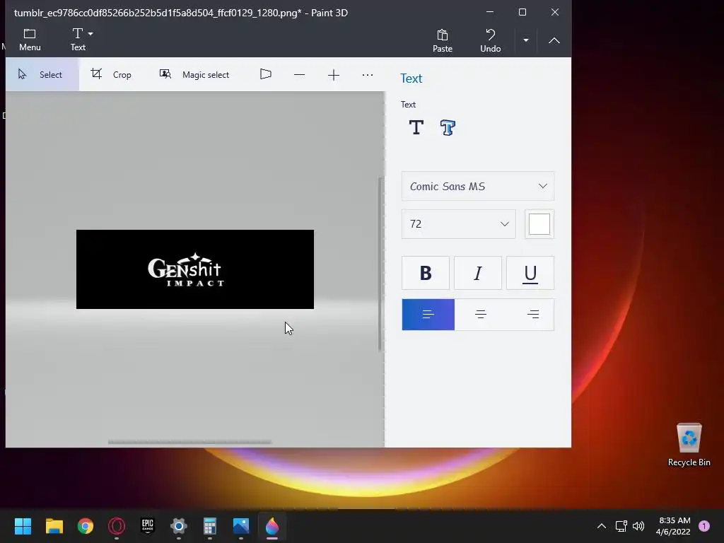724x543 pixels.
Task: Choose the Crop tool
Action: click(x=111, y=74)
